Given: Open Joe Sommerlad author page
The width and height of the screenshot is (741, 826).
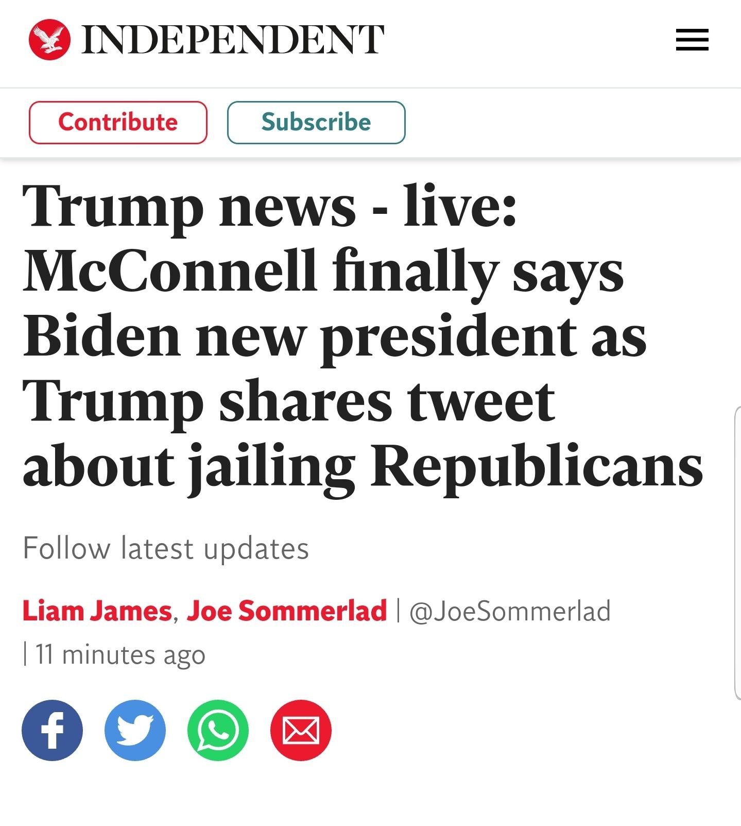Looking at the screenshot, I should pyautogui.click(x=286, y=611).
